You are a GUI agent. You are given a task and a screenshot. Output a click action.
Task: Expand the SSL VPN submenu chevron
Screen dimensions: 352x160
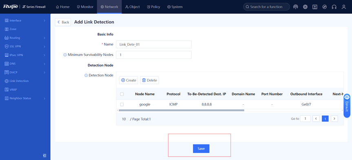coord(44,46)
